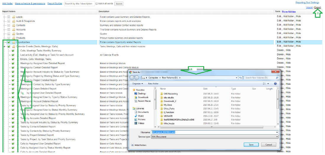Sort files by Type column header

tap(233, 89)
